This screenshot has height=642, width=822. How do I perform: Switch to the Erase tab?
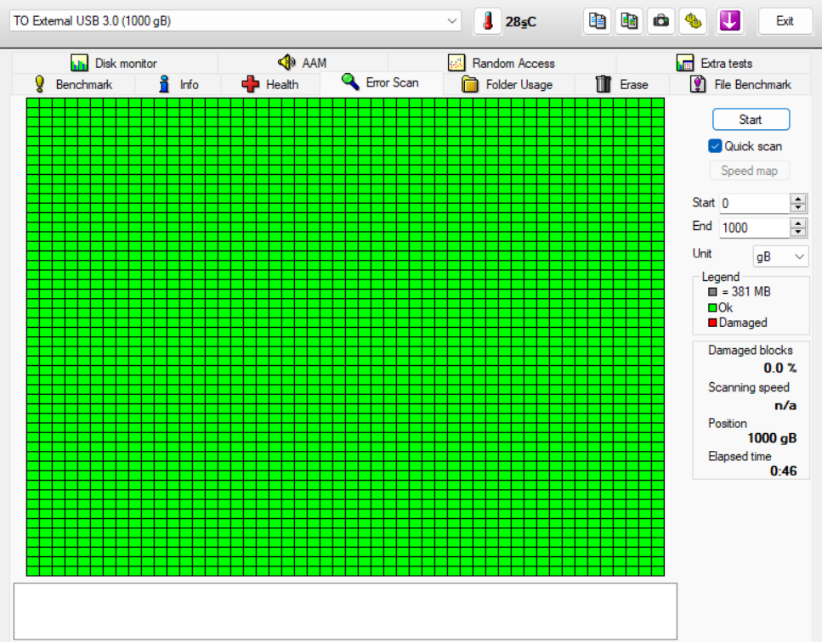click(622, 84)
